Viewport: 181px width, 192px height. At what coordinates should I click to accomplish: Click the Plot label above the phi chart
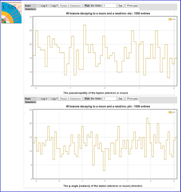click(87, 99)
